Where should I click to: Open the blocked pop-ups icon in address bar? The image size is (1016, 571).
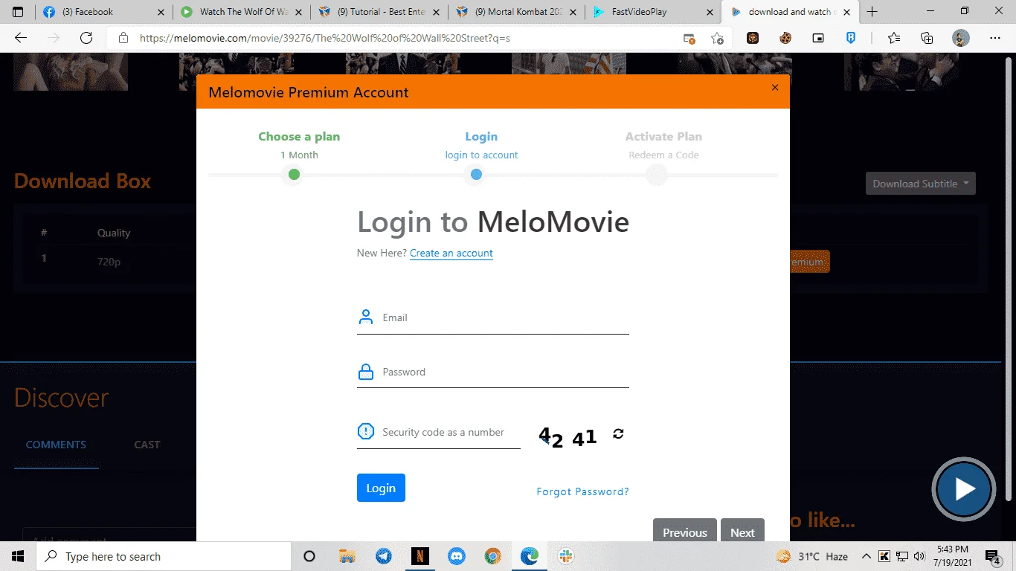[689, 38]
